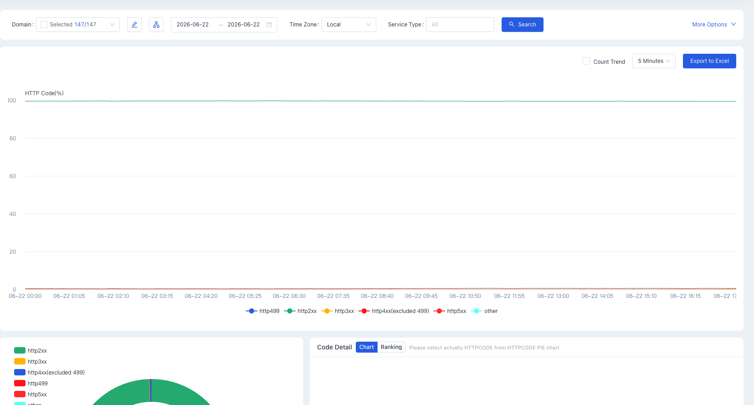Click Export to Excel button
This screenshot has width=754, height=405.
click(709, 61)
